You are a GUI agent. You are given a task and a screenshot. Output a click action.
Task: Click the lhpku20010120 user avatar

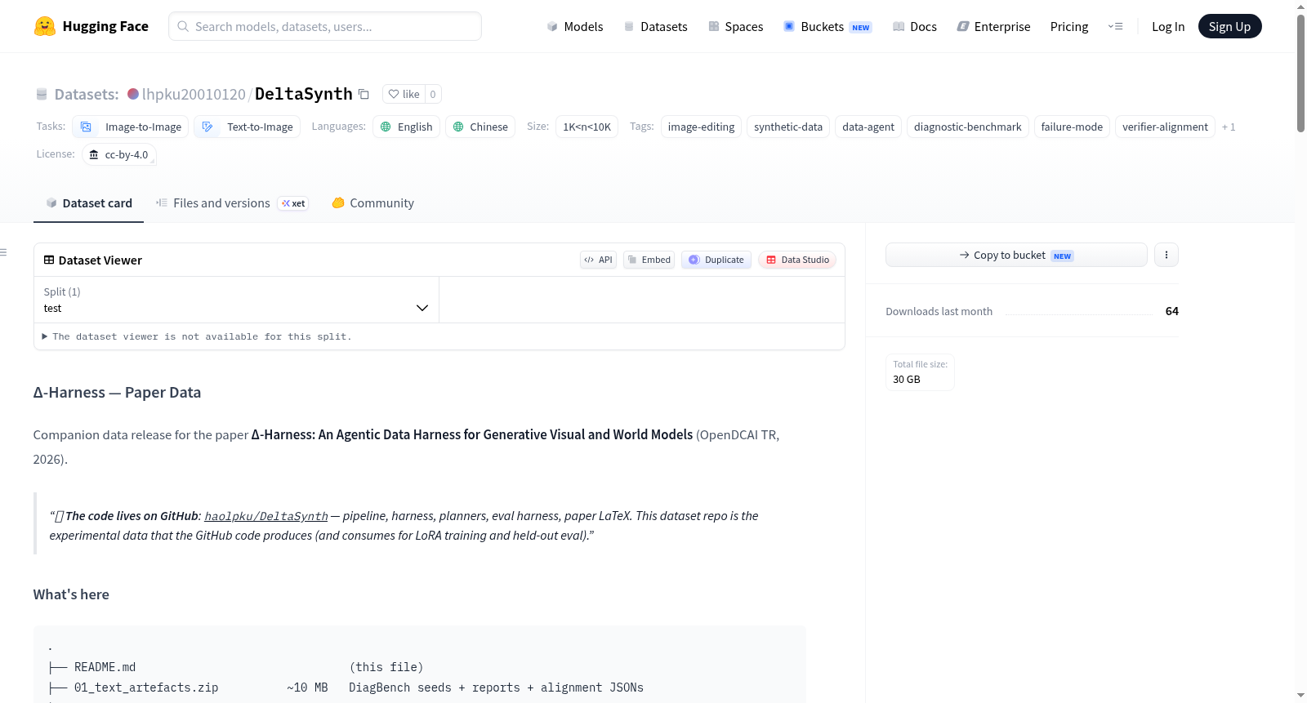point(133,94)
